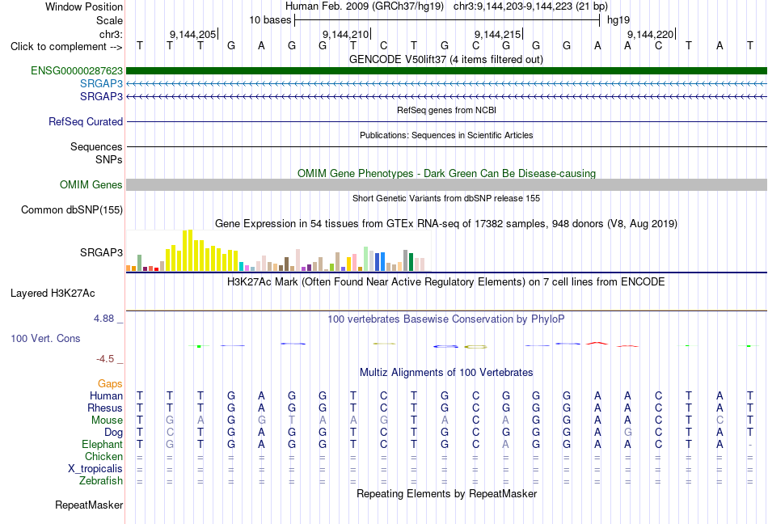Click the red PhyloP conservation peak
Viewport: 768px width, 524px height.
click(x=597, y=344)
